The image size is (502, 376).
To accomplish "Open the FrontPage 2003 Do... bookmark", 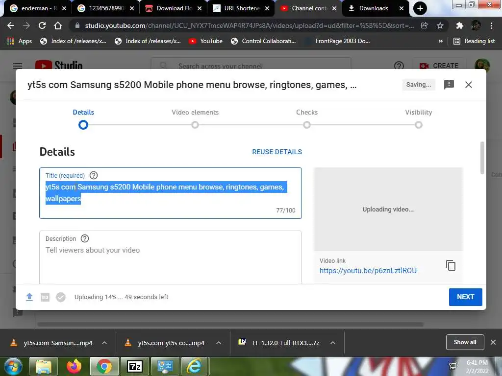I will pos(338,41).
